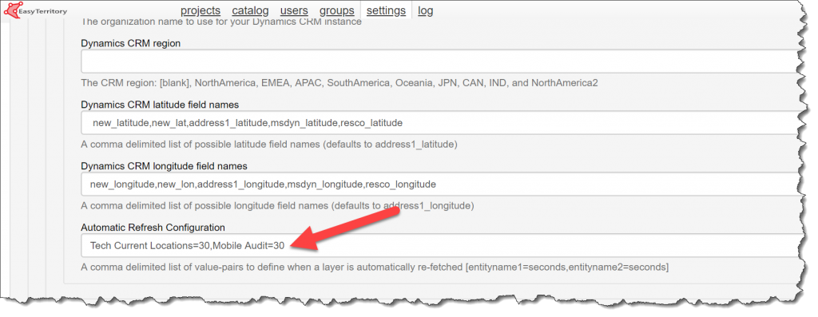This screenshot has height=317, width=818.
Task: Edit the Dynamics CRM longitude field names
Action: [x=441, y=184]
